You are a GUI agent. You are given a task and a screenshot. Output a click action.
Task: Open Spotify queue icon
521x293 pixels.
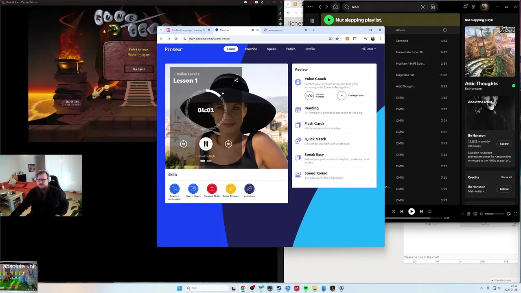pyautogui.click(x=468, y=214)
